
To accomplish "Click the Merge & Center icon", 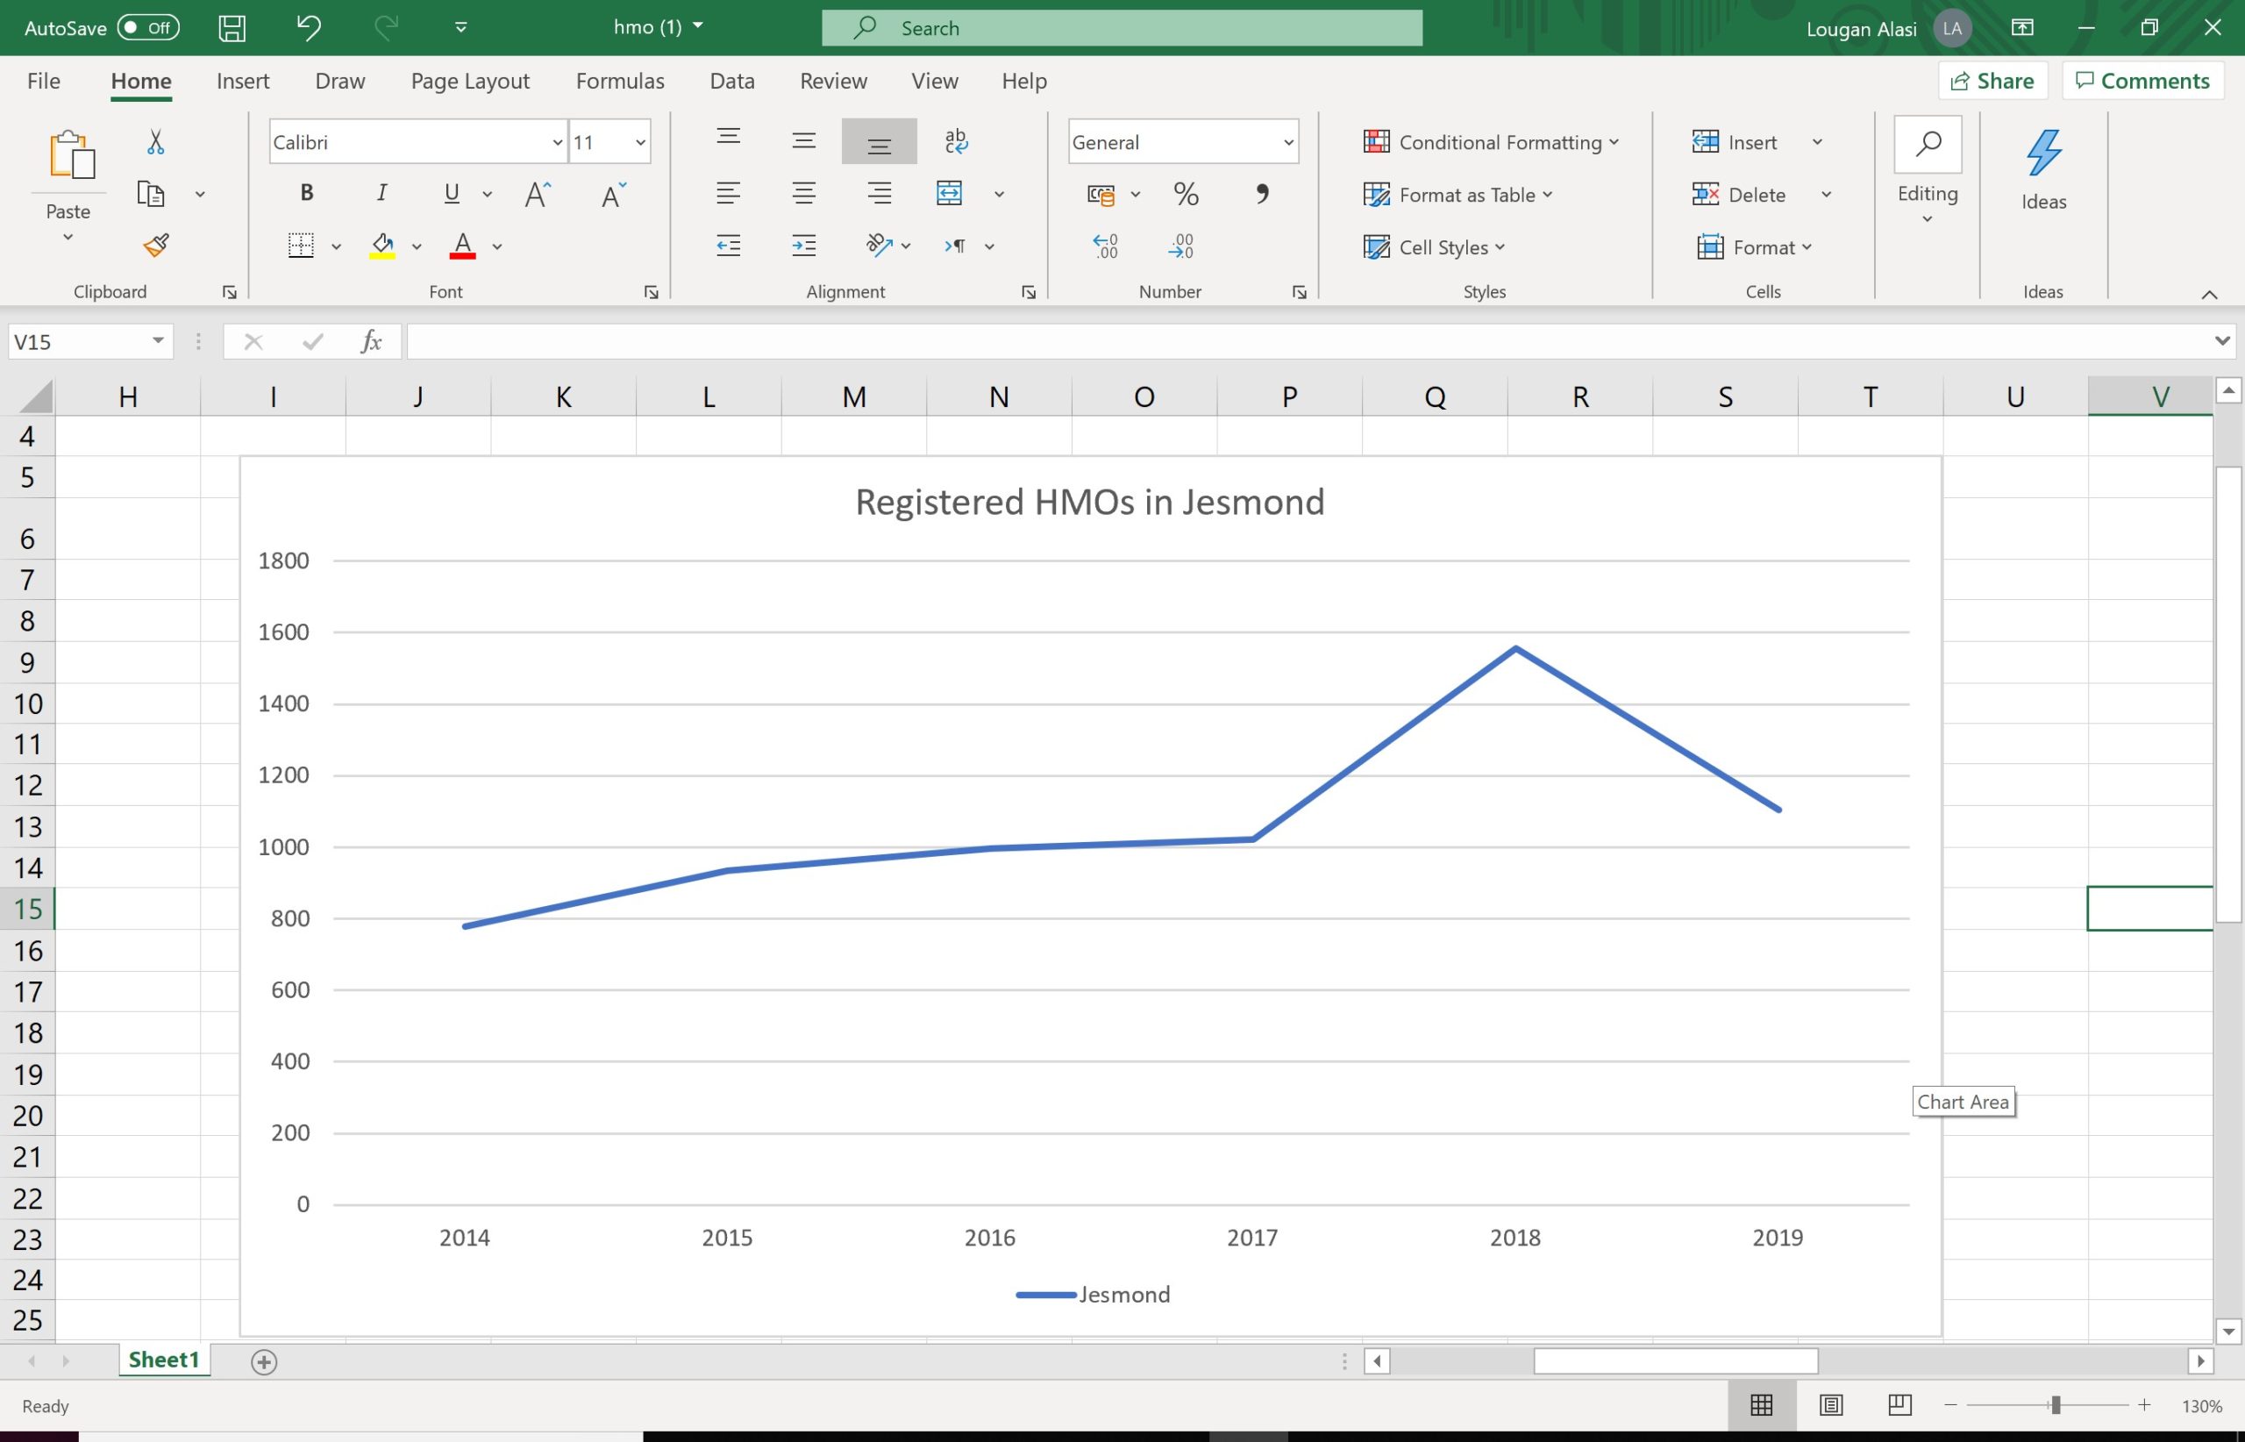I will click(x=950, y=194).
